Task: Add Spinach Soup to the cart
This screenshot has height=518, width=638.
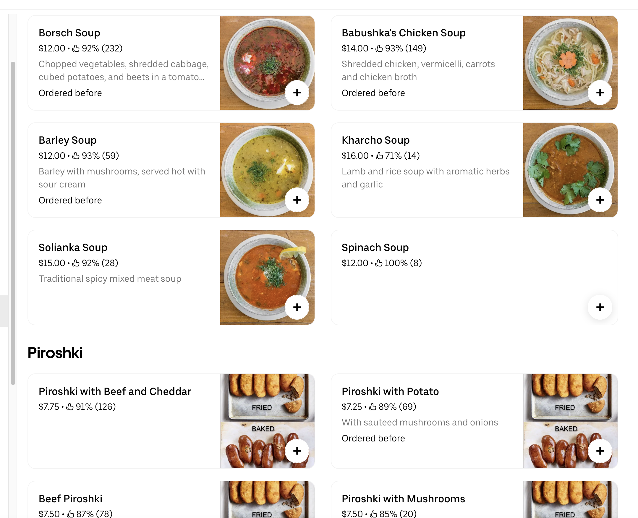Action: pyautogui.click(x=600, y=307)
